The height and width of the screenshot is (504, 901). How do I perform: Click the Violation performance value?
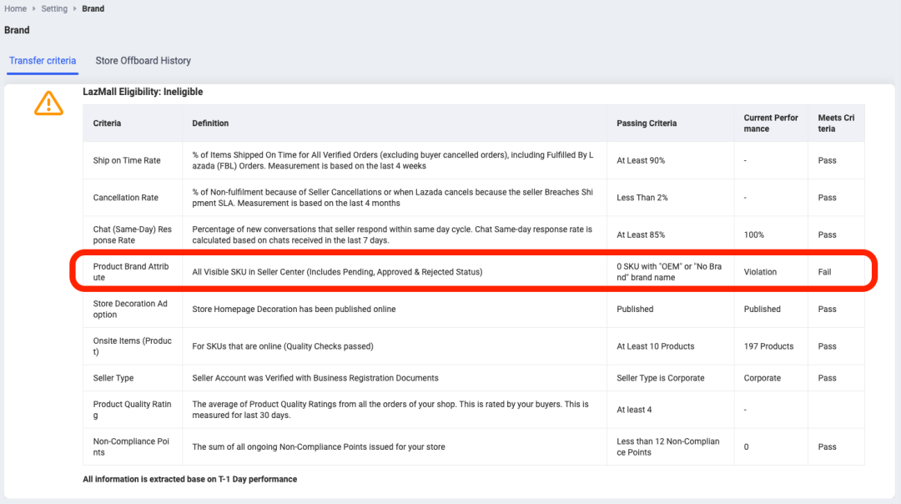pos(760,272)
